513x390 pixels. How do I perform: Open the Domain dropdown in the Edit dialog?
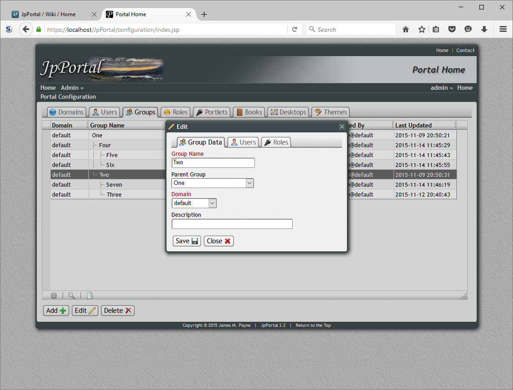[212, 203]
